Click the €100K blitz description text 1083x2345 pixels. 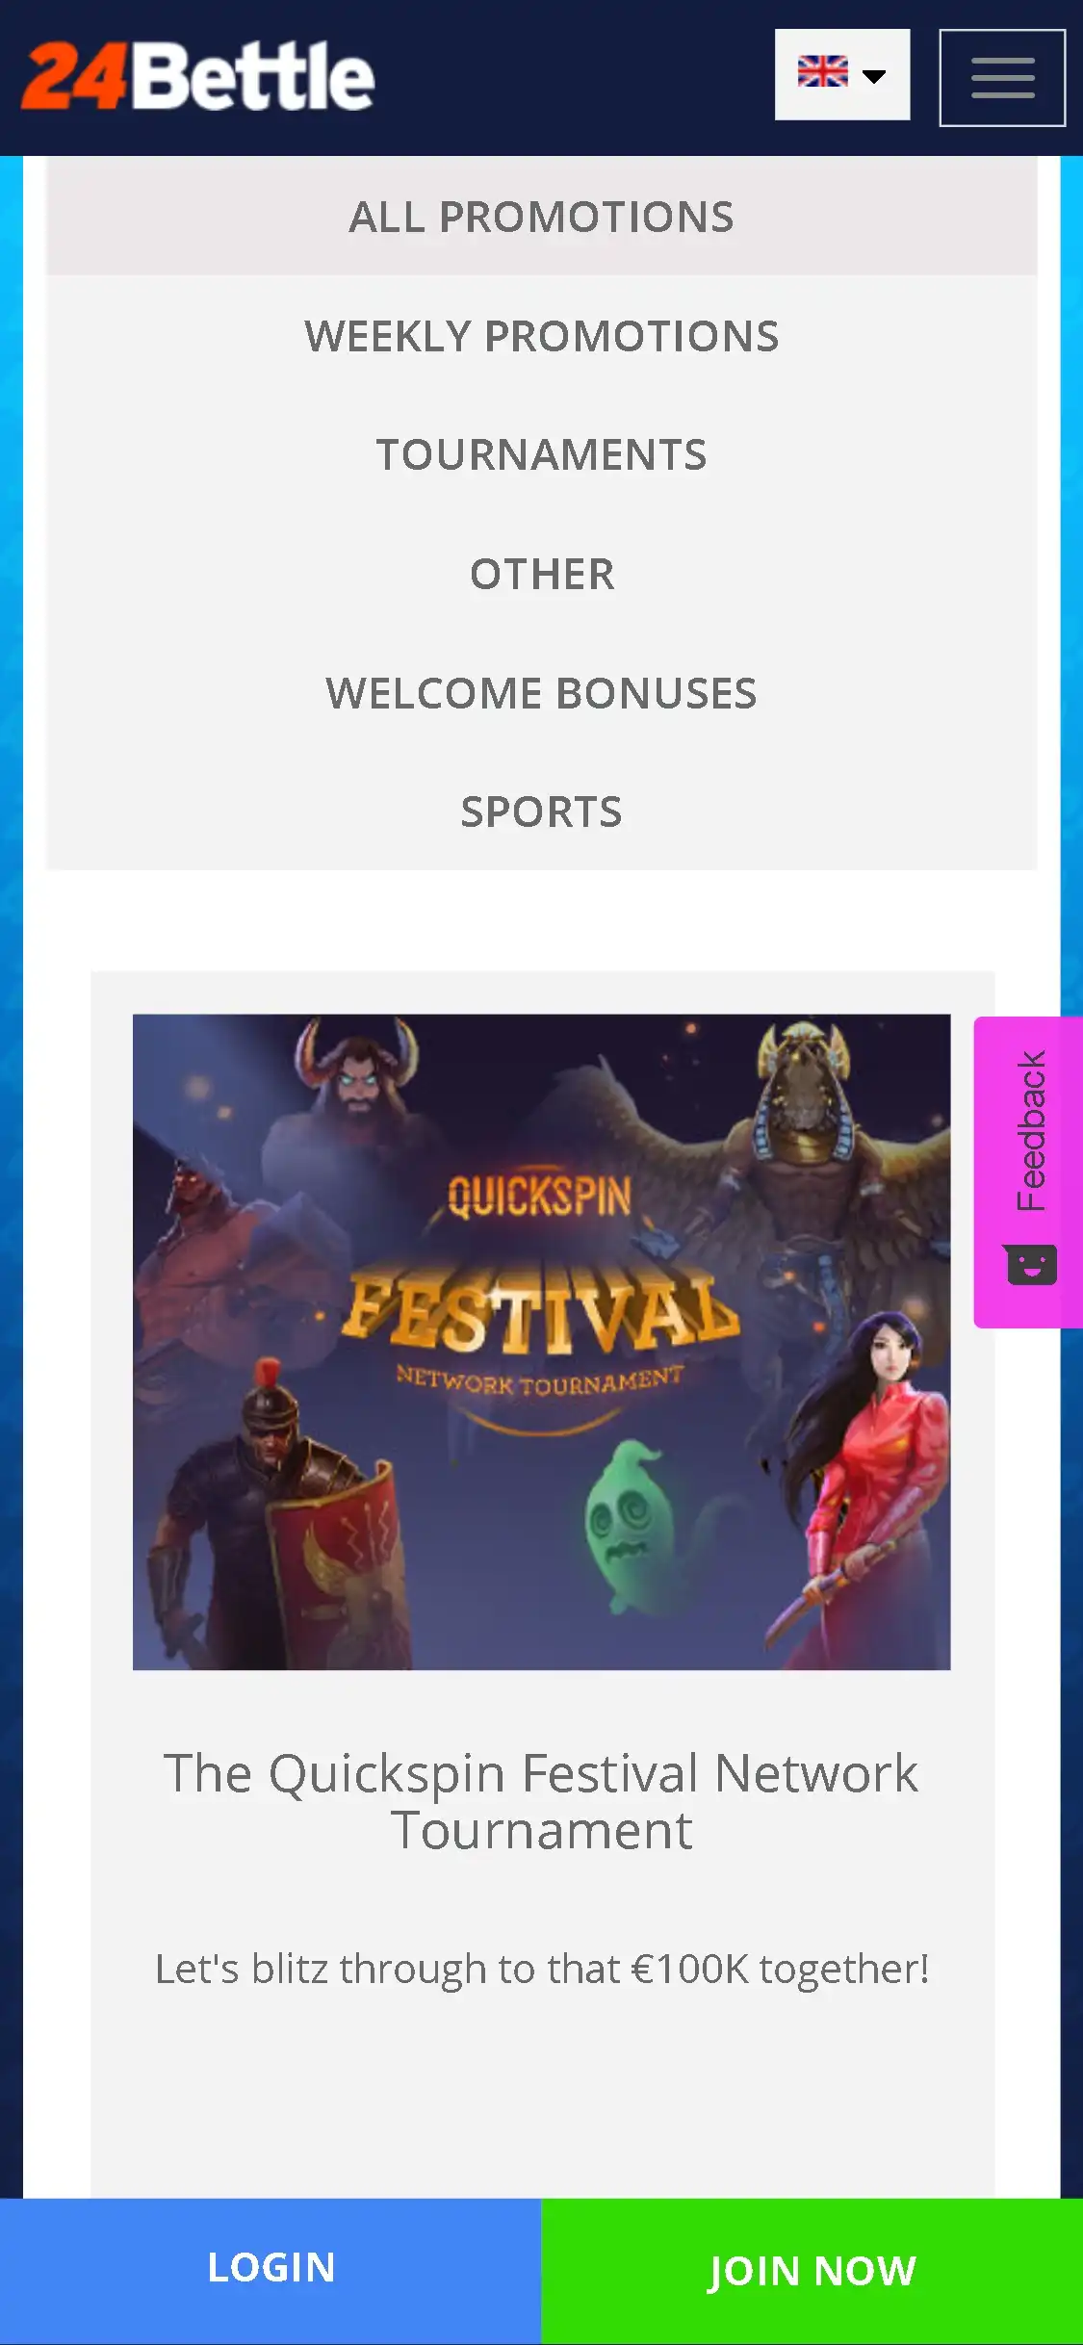(541, 1969)
